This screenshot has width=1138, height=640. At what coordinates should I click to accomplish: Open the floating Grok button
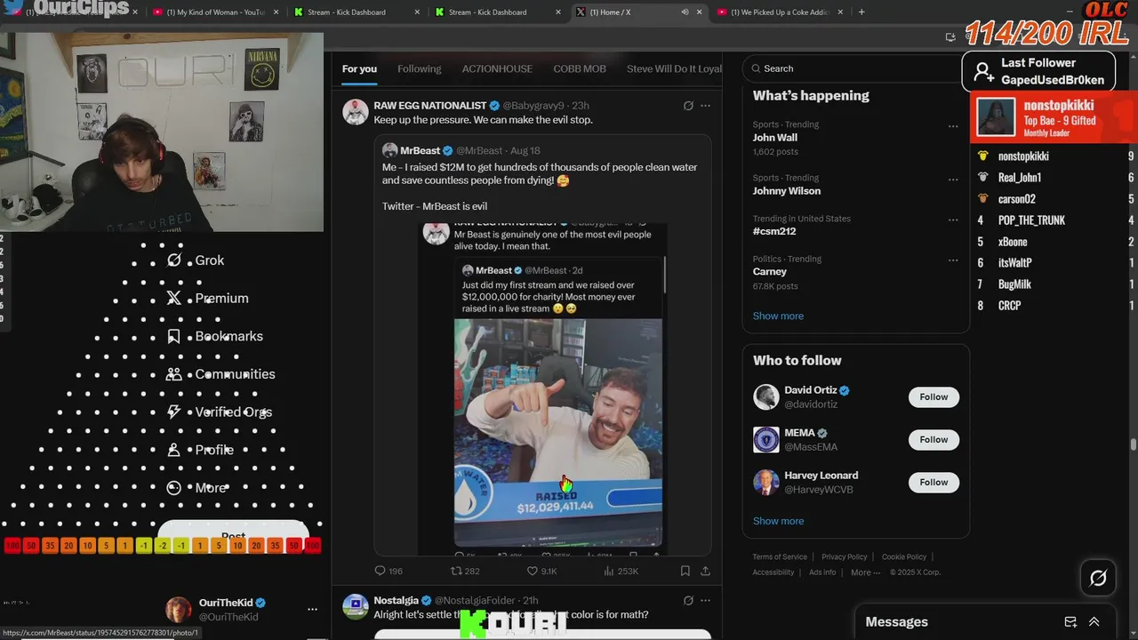coord(1098,579)
